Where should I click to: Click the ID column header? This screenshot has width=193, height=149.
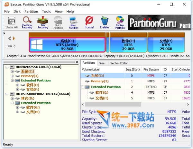click(x=165, y=70)
